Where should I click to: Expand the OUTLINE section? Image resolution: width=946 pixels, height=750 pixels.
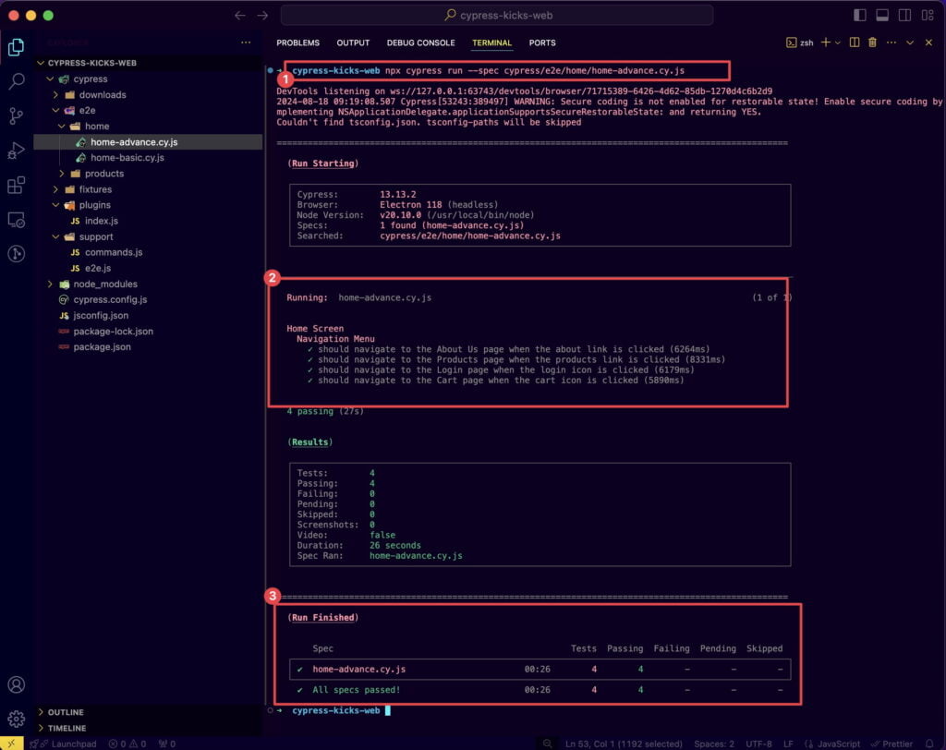(148, 712)
